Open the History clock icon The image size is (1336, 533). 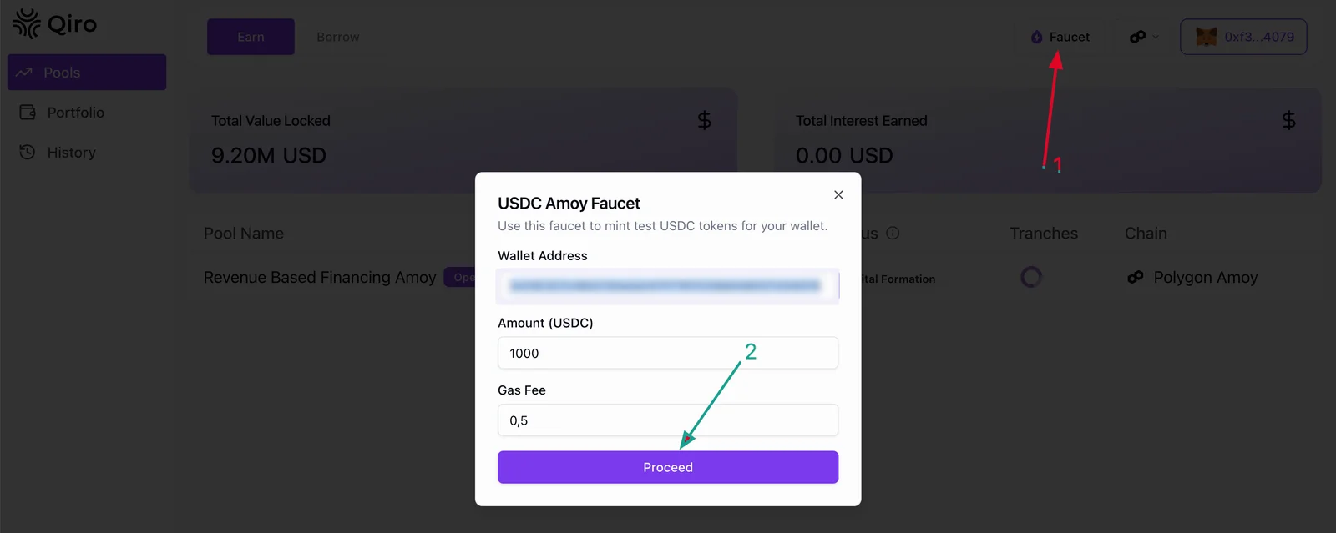pyautogui.click(x=28, y=153)
